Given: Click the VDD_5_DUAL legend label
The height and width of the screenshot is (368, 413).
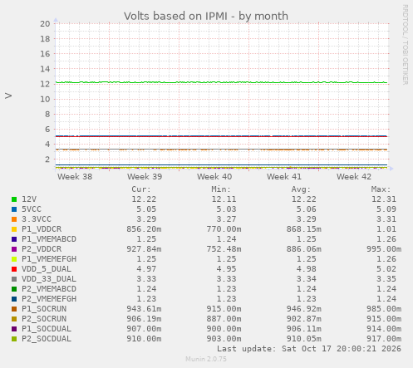Looking at the screenshot, I should [47, 269].
